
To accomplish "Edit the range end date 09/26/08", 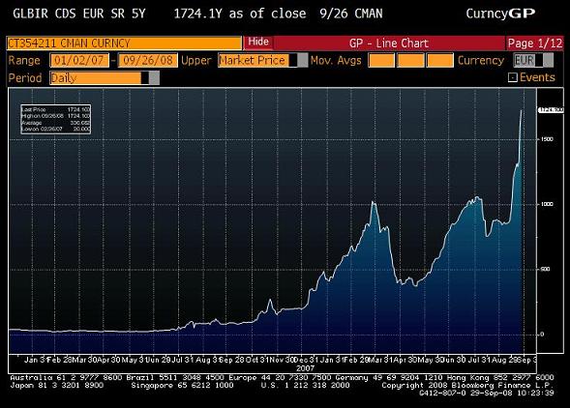I will 148,60.
